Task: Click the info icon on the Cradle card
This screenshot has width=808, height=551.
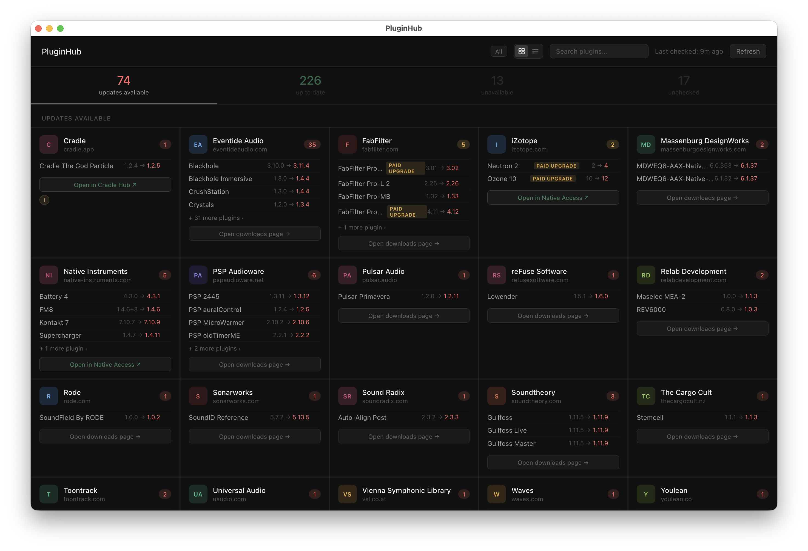Action: [x=44, y=200]
